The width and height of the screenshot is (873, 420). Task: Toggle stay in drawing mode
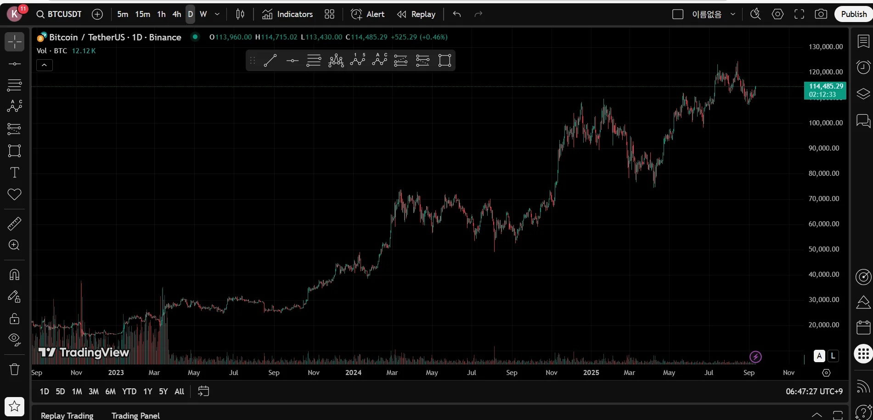pos(15,297)
